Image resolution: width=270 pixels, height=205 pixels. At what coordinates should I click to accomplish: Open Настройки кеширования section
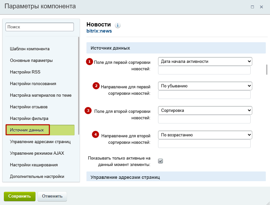pos(34,165)
